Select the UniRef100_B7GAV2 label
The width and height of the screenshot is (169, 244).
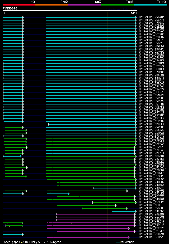152,136
